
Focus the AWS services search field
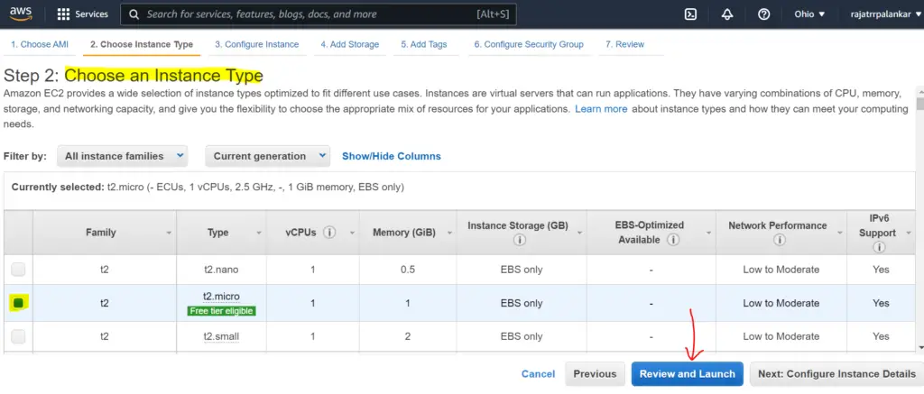click(319, 14)
